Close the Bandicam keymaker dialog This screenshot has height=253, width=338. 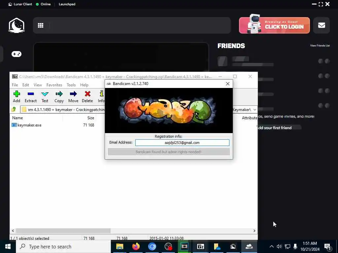[x=228, y=84]
